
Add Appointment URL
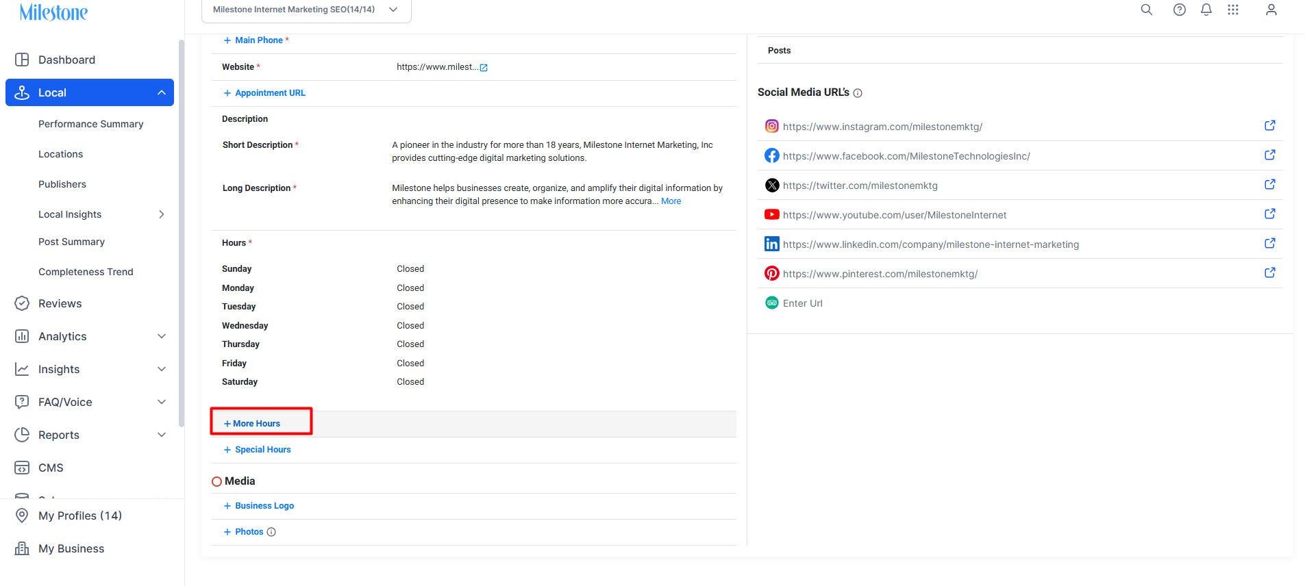[264, 93]
